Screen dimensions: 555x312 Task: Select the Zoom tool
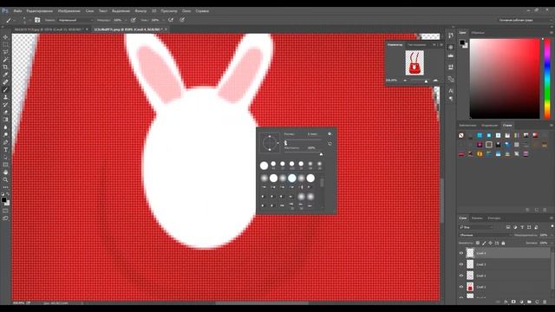[x=5, y=179]
